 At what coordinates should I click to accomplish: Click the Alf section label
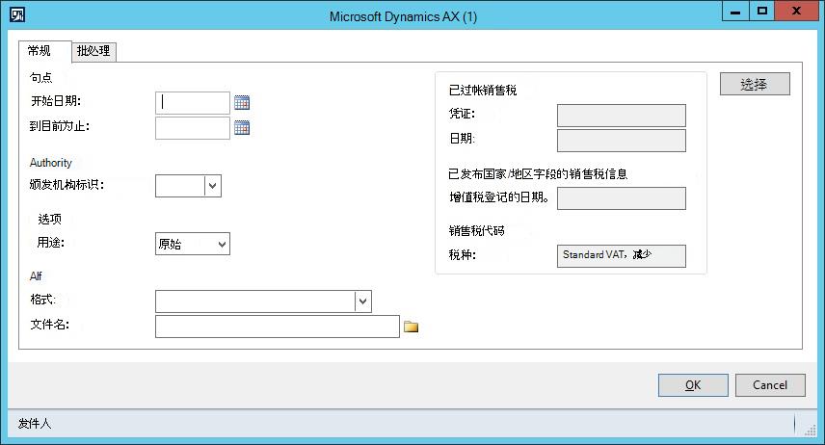click(36, 276)
